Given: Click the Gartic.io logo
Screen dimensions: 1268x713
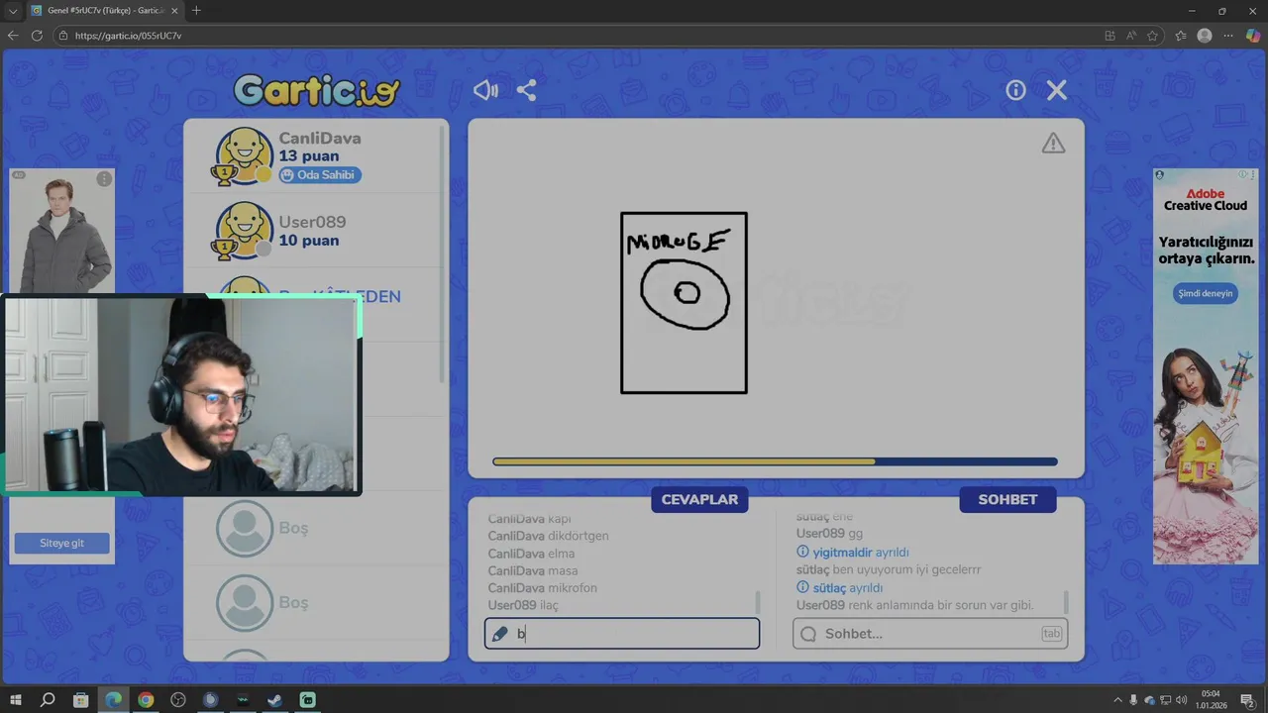Looking at the screenshot, I should click(x=317, y=91).
